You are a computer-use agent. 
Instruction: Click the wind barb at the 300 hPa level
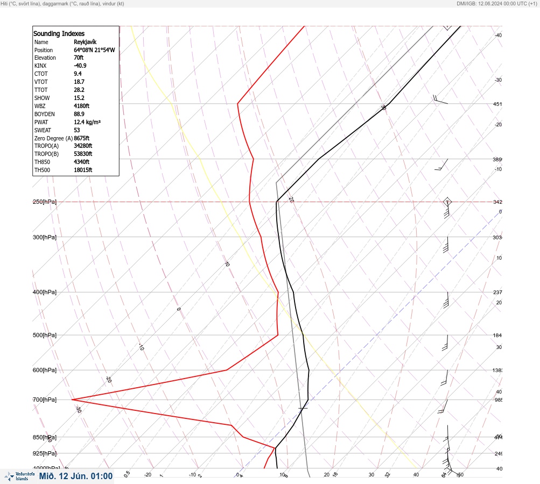[x=446, y=245]
